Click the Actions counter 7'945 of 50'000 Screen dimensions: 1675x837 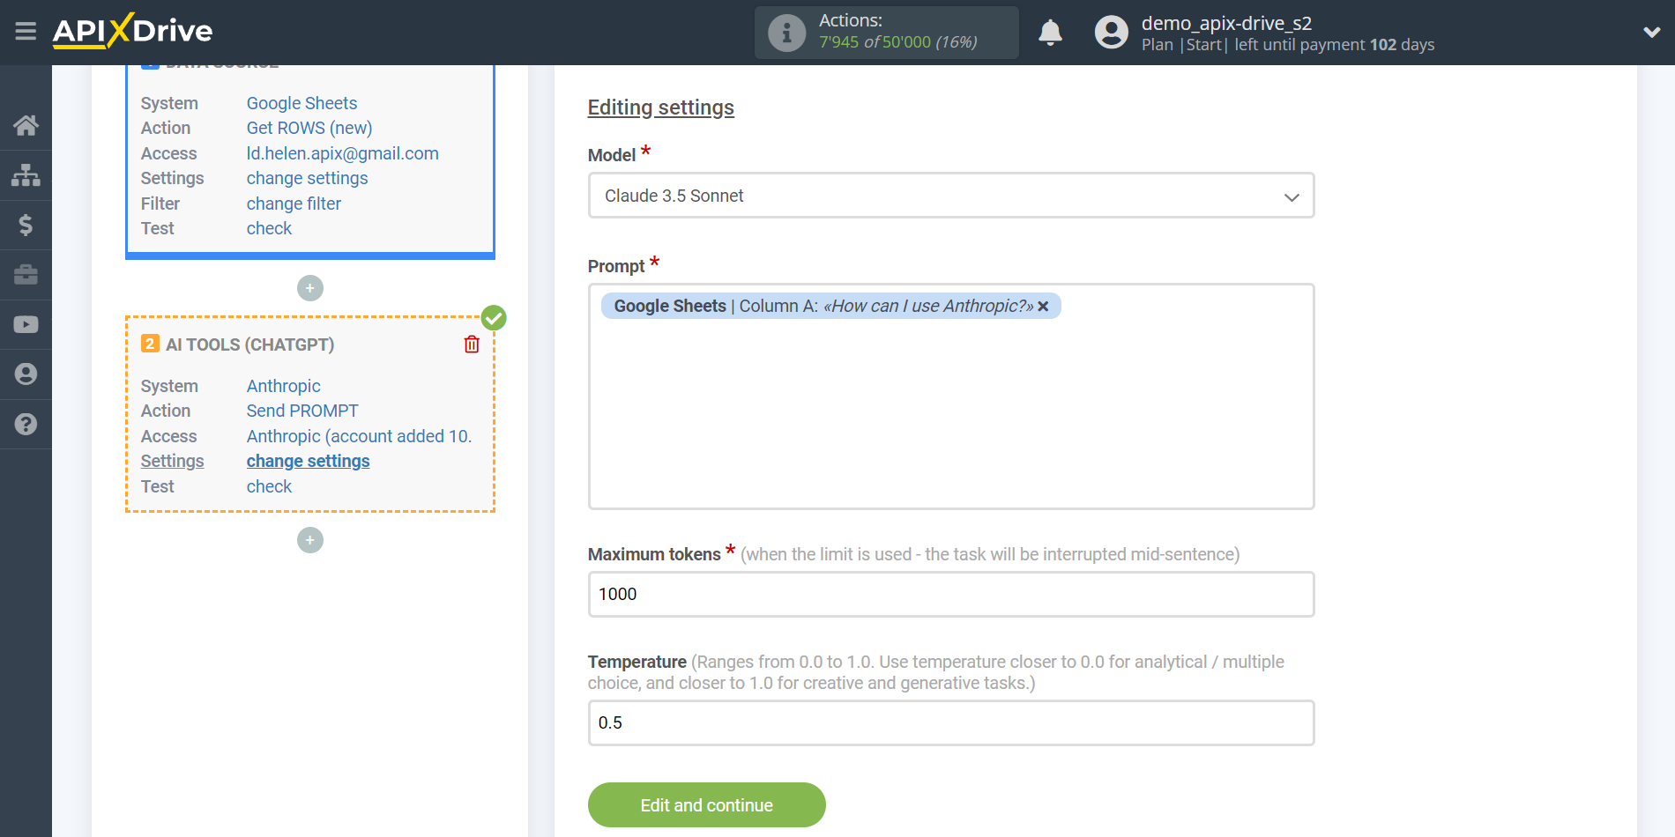897,42
